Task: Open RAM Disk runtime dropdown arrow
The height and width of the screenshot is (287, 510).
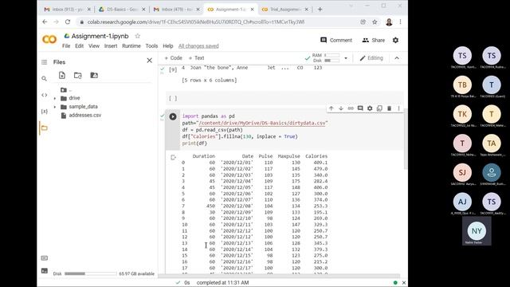Action: [x=346, y=58]
